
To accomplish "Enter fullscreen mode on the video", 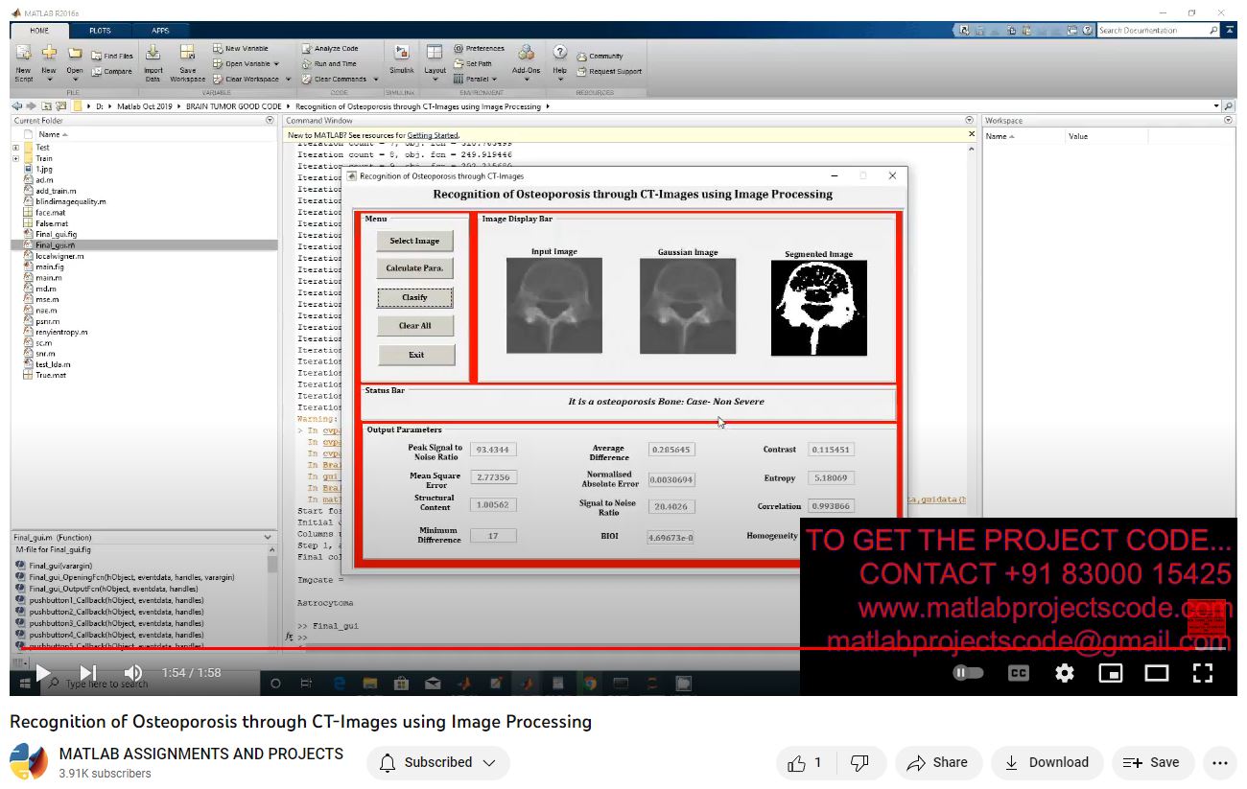I will click(1203, 673).
